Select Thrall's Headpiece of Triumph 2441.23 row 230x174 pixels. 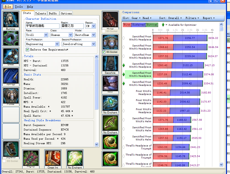[x=138, y=147]
